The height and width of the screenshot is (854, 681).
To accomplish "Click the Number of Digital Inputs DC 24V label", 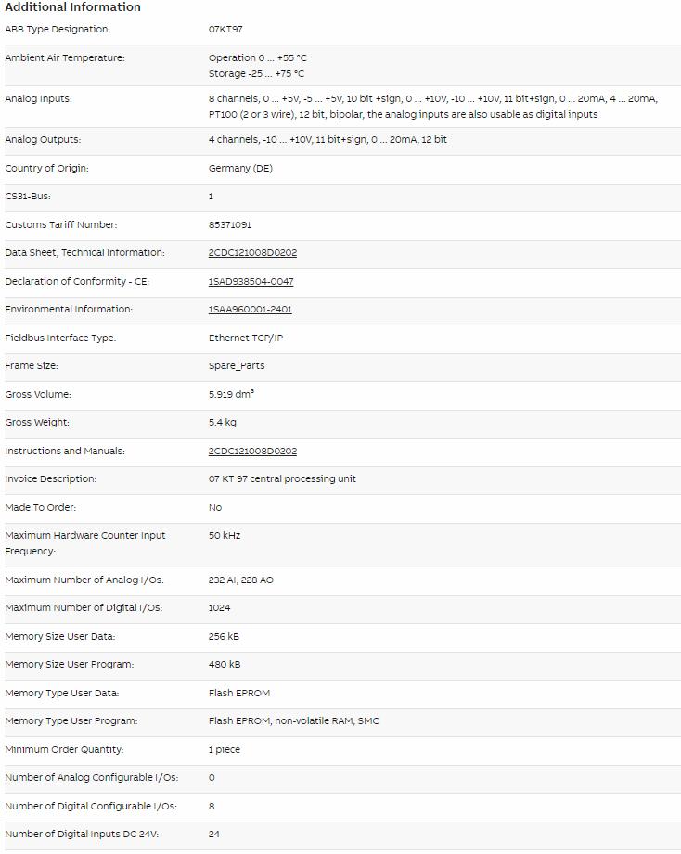I will pos(81,834).
